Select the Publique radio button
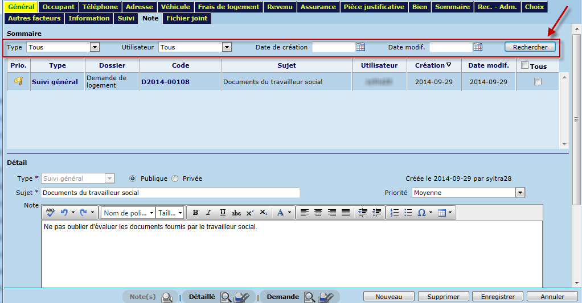 click(133, 179)
